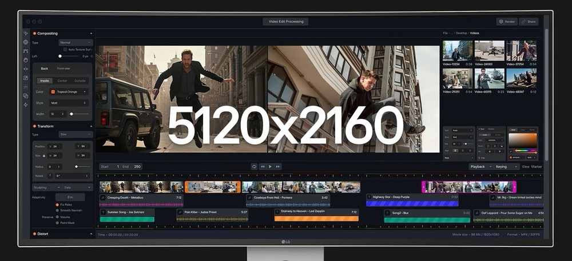This screenshot has width=572, height=261.
Task: Click the Render cube icon
Action: [x=502, y=22]
